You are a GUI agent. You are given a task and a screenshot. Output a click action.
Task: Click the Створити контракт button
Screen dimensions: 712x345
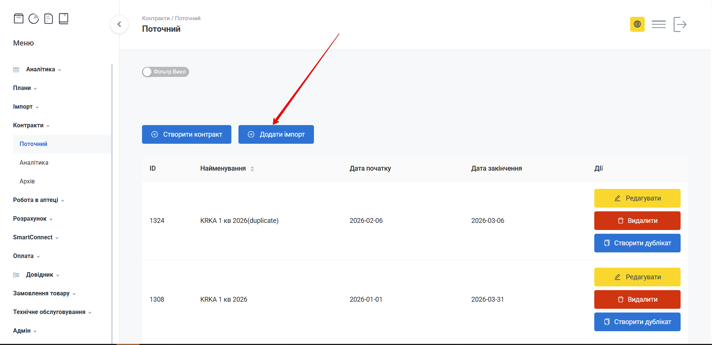(187, 134)
